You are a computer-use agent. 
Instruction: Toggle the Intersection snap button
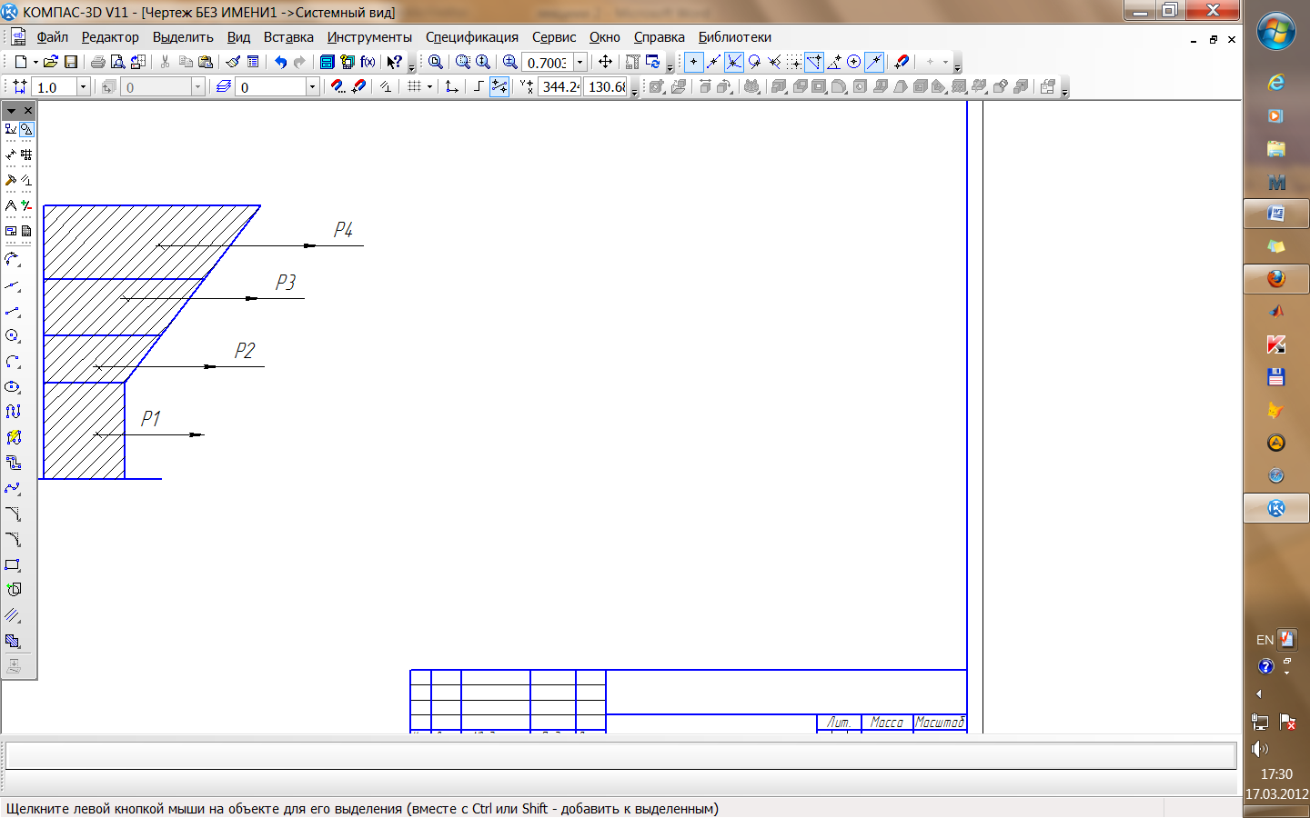tap(733, 62)
